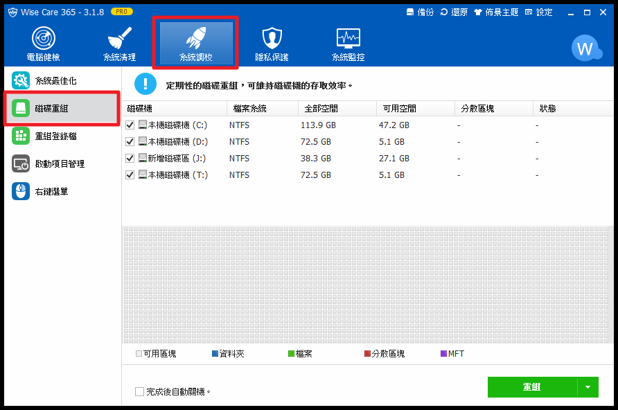Select the 重組登錄檔 sidebar icon

21,136
